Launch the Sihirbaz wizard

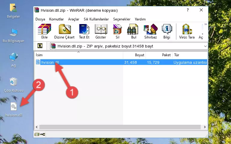[x=150, y=31]
